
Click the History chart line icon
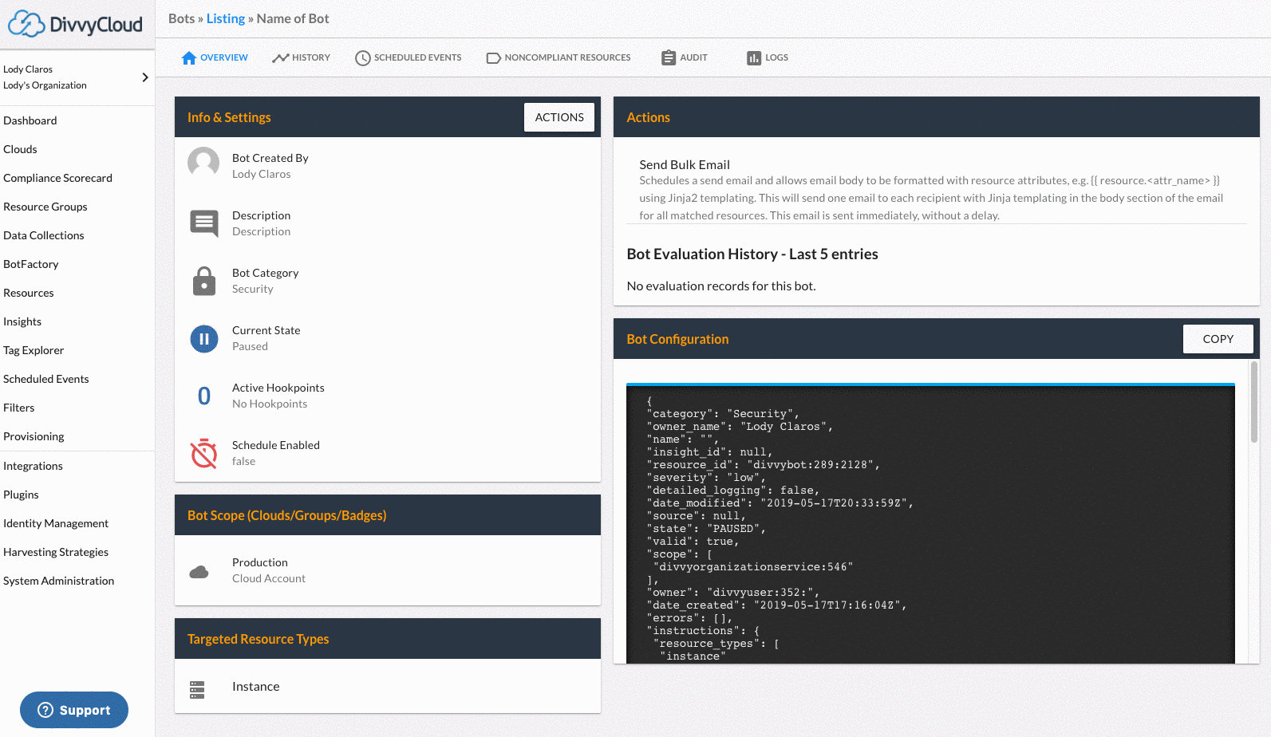(280, 57)
